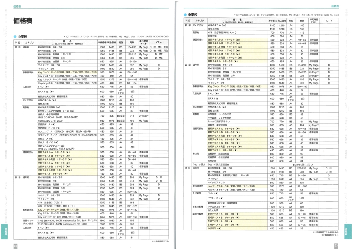
Task: Click 究極読解 小説読解編
Action: [x=218, y=157]
